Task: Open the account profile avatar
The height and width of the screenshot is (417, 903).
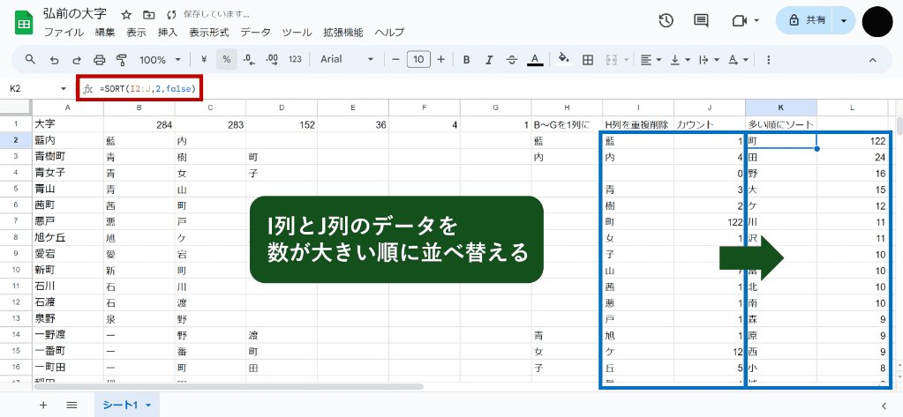Action: coord(877,21)
